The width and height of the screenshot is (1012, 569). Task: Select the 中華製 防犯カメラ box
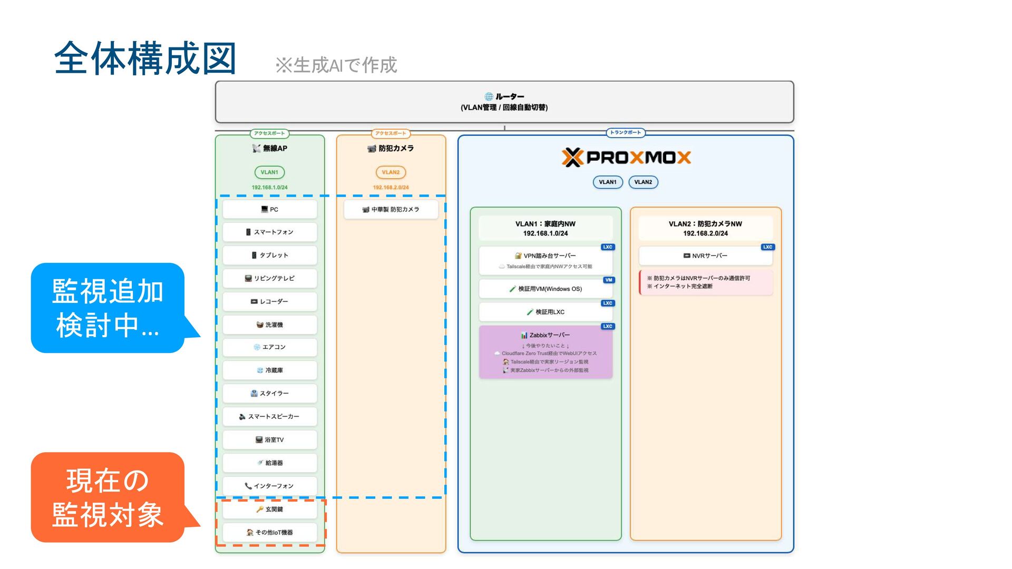391,210
